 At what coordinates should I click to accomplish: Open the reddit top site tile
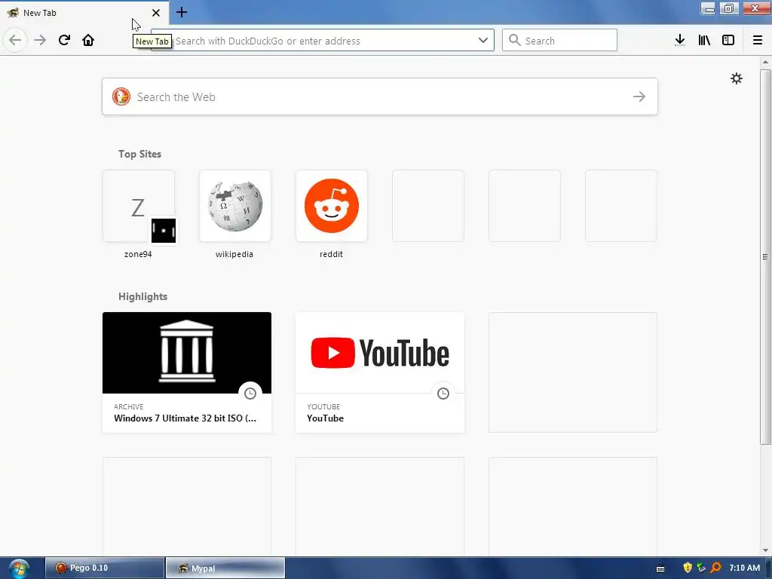pos(332,206)
